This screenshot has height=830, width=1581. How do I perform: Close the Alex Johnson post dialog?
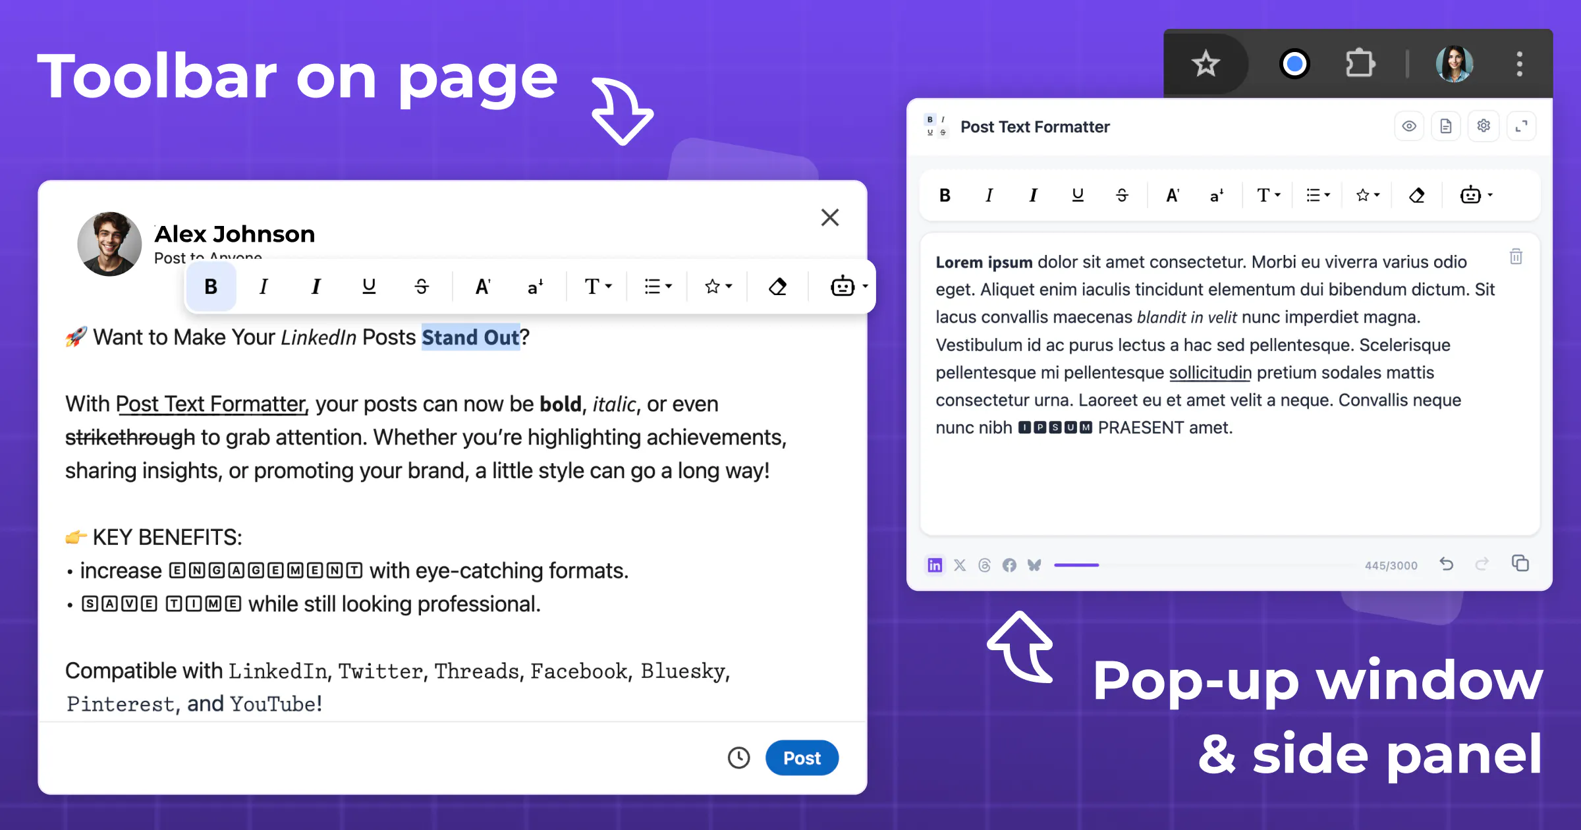tap(830, 217)
